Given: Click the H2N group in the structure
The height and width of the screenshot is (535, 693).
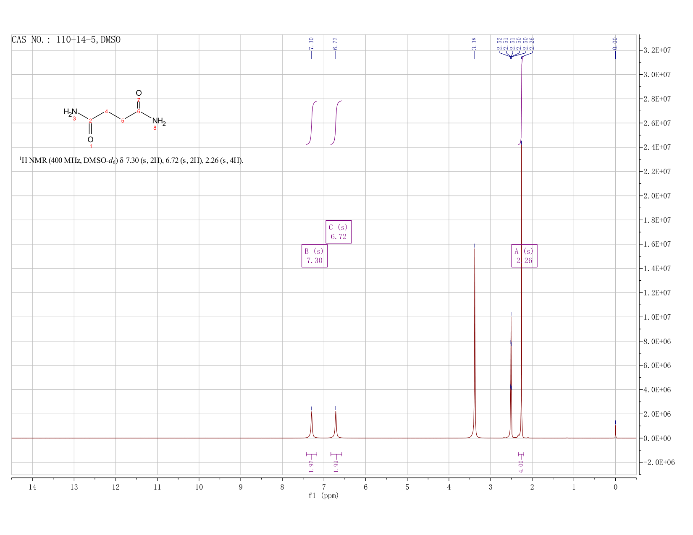Looking at the screenshot, I should (70, 112).
